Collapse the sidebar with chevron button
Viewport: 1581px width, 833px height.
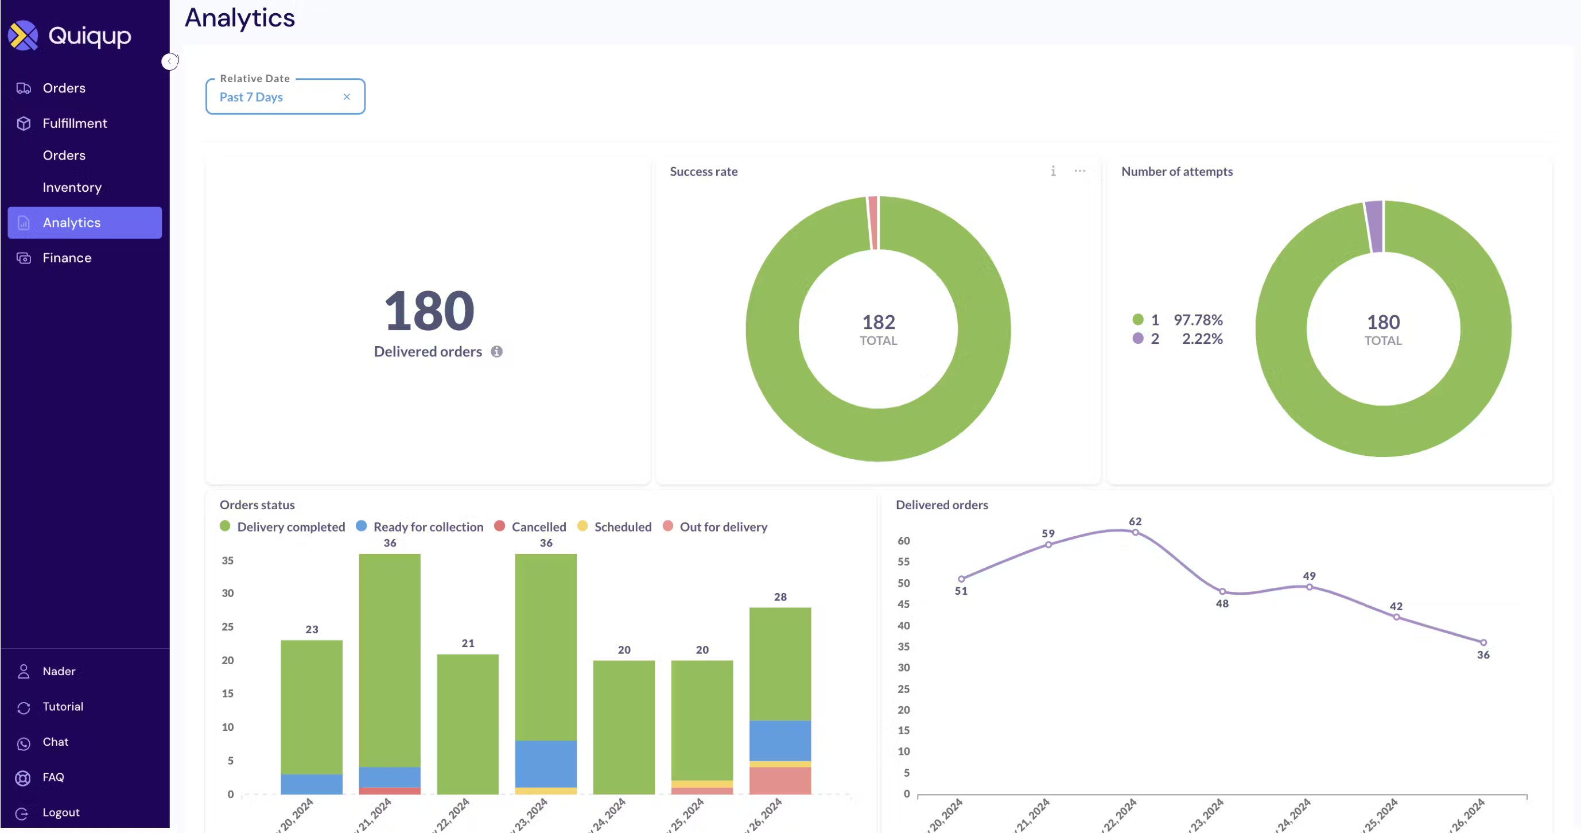pyautogui.click(x=169, y=61)
